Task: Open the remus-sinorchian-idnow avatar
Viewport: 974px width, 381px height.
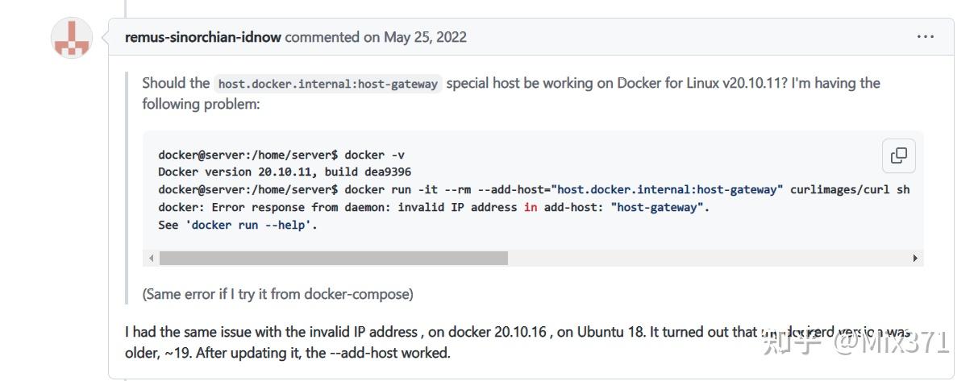Action: click(71, 37)
